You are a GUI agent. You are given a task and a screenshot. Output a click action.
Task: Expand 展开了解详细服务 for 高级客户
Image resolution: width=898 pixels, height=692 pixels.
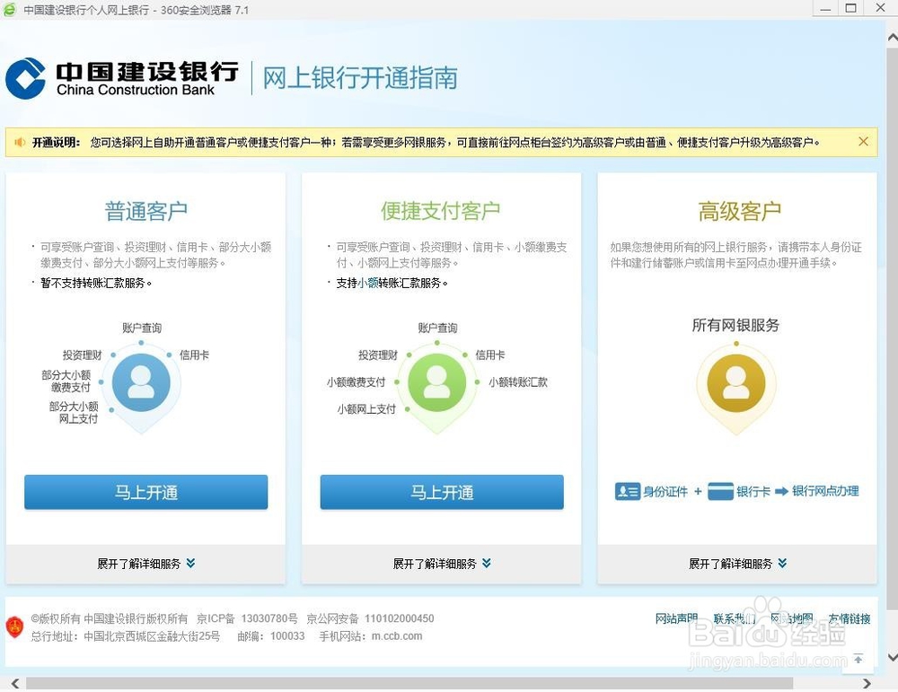737,564
